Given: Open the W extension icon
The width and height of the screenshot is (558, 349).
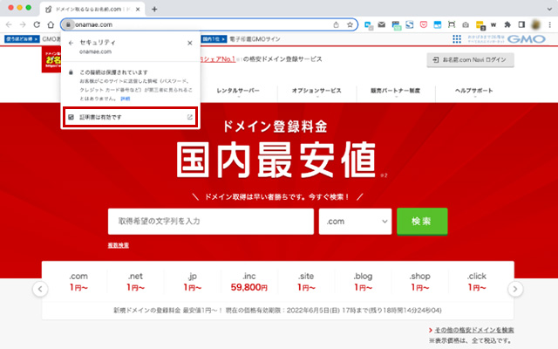Looking at the screenshot, I should click(493, 24).
